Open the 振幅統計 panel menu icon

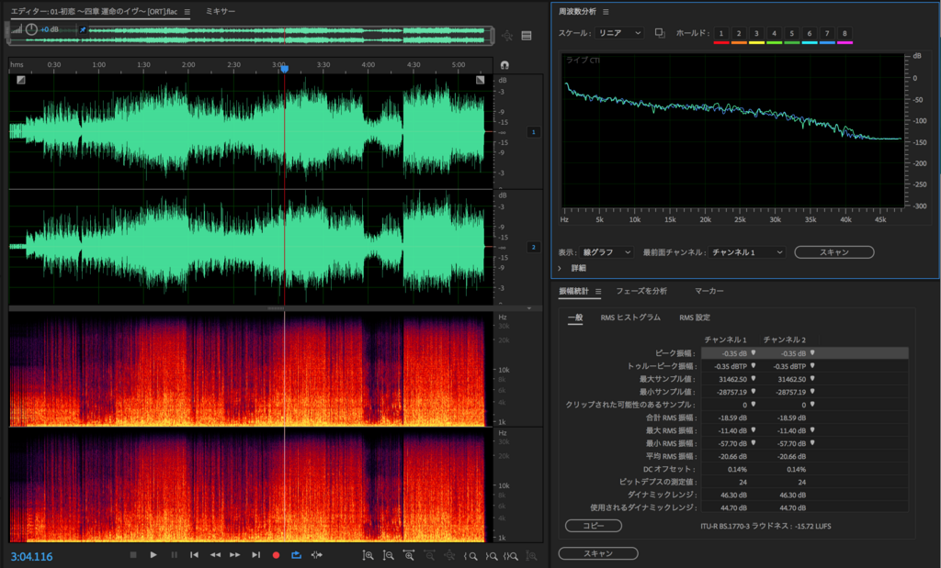click(598, 291)
